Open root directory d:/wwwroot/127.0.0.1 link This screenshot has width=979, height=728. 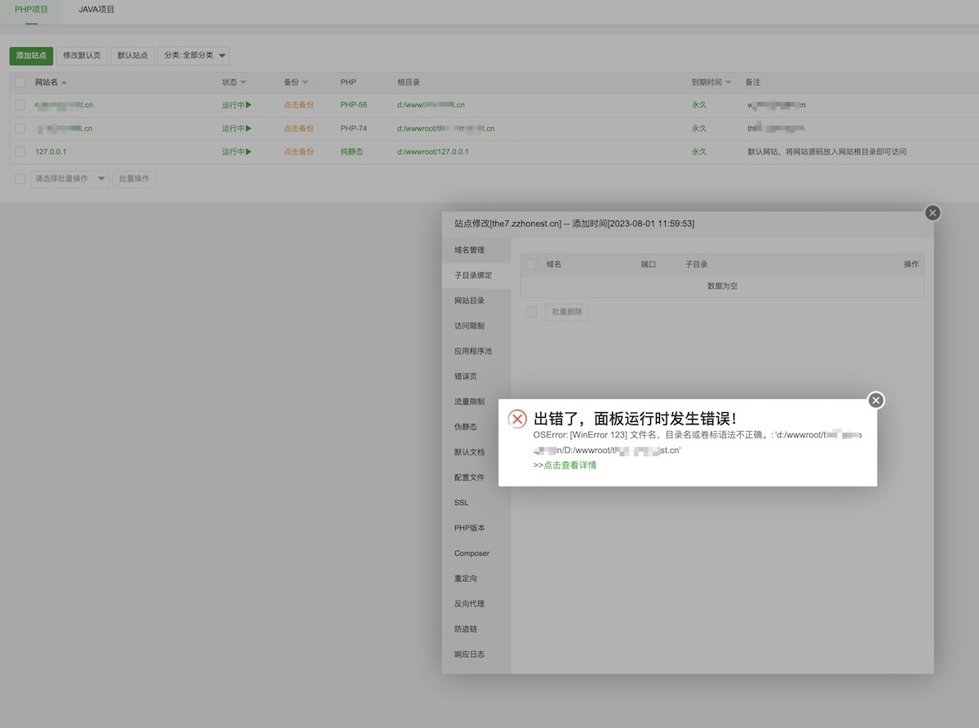pos(433,152)
